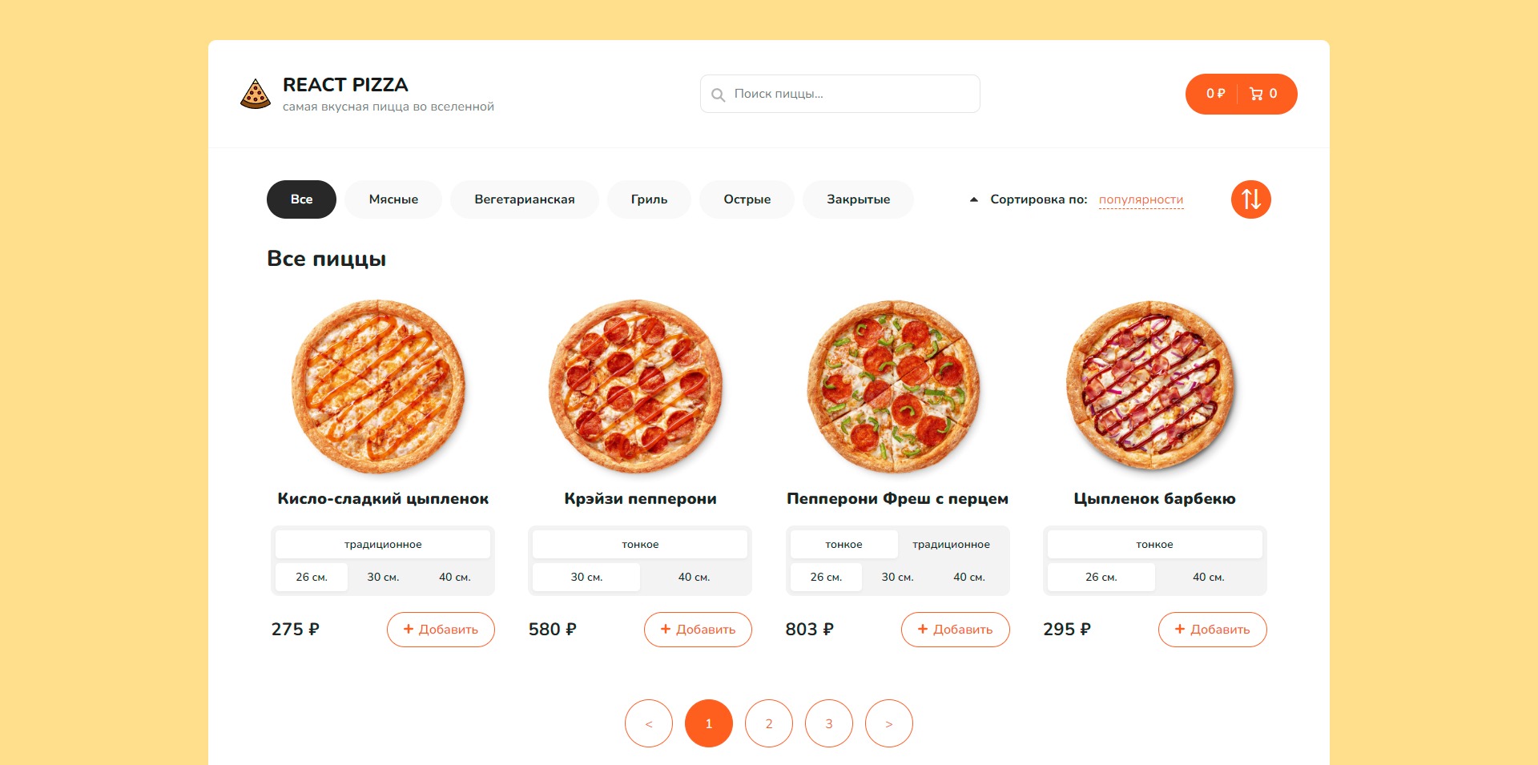Add Цыпленок барбекю to cart
The image size is (1538, 765).
coord(1212,630)
